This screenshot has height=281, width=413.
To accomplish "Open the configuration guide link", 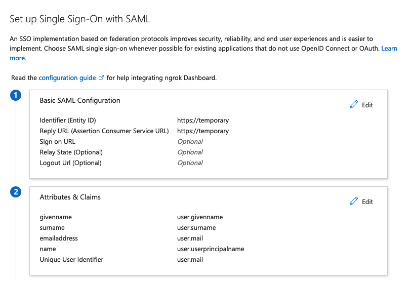I will pos(67,78).
